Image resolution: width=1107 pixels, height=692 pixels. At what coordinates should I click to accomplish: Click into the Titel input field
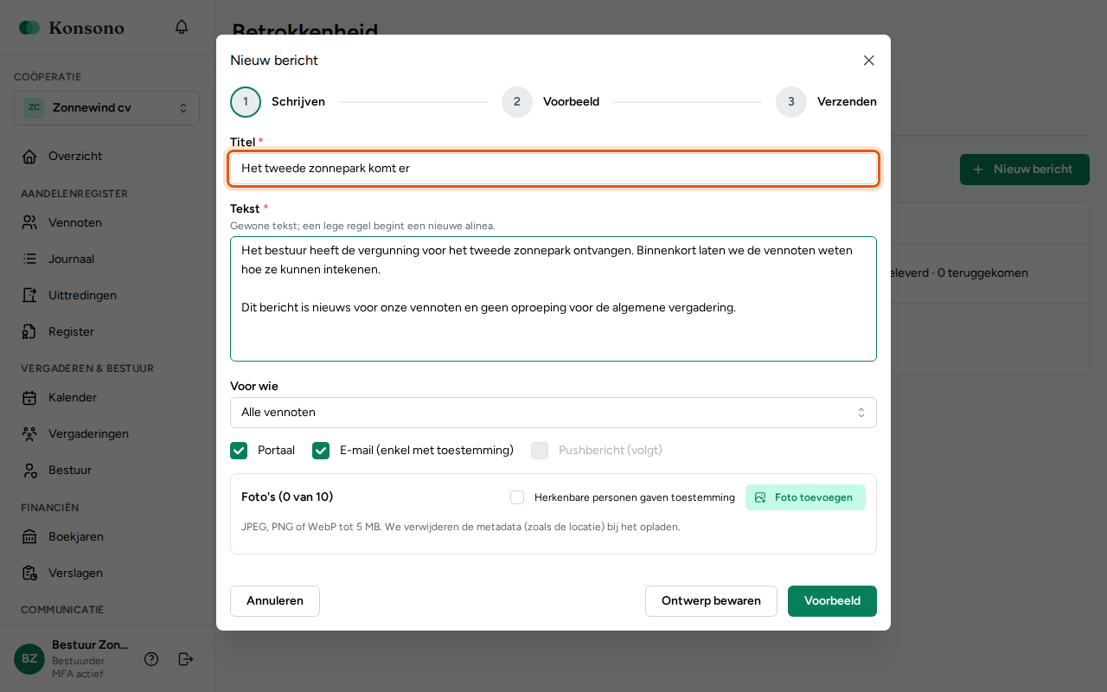click(x=553, y=169)
